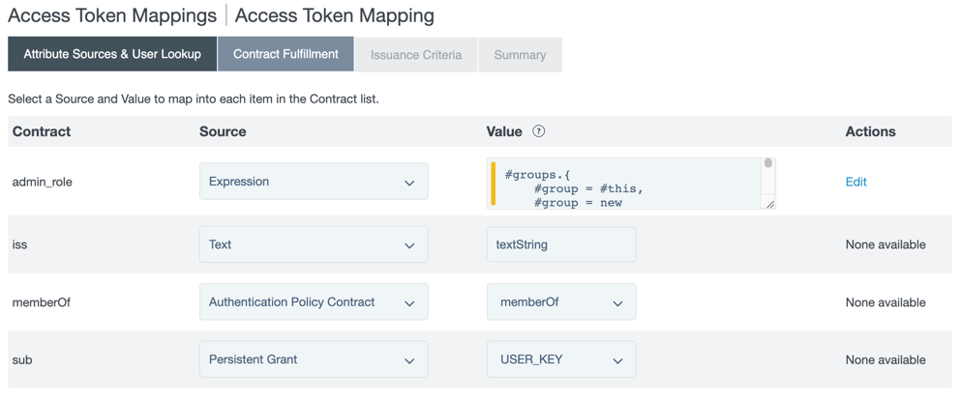Select the Contract Fulfillment tab

tap(285, 55)
